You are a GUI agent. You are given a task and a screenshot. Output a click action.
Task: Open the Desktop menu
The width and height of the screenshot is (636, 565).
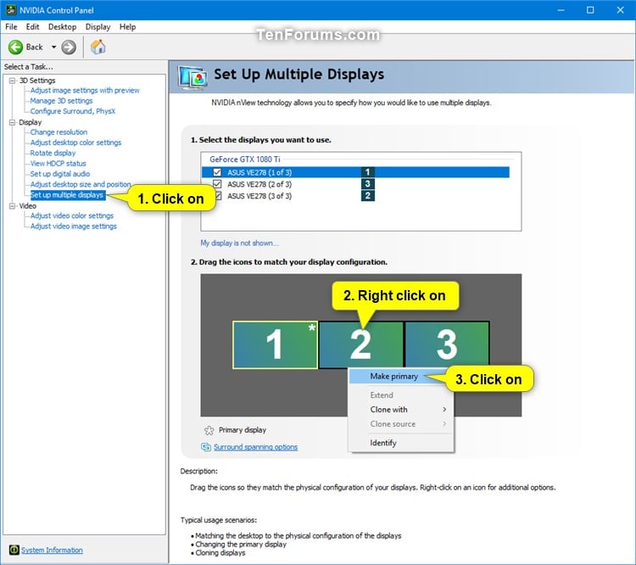tap(62, 27)
